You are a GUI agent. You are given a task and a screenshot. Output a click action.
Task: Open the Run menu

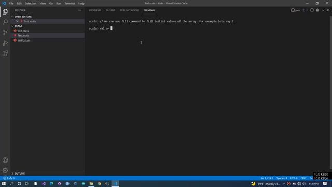coord(59,4)
